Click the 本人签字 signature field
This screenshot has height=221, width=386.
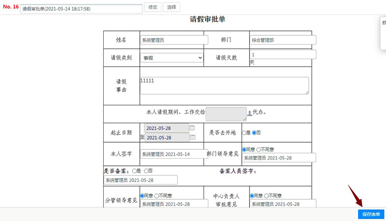coord(174,154)
